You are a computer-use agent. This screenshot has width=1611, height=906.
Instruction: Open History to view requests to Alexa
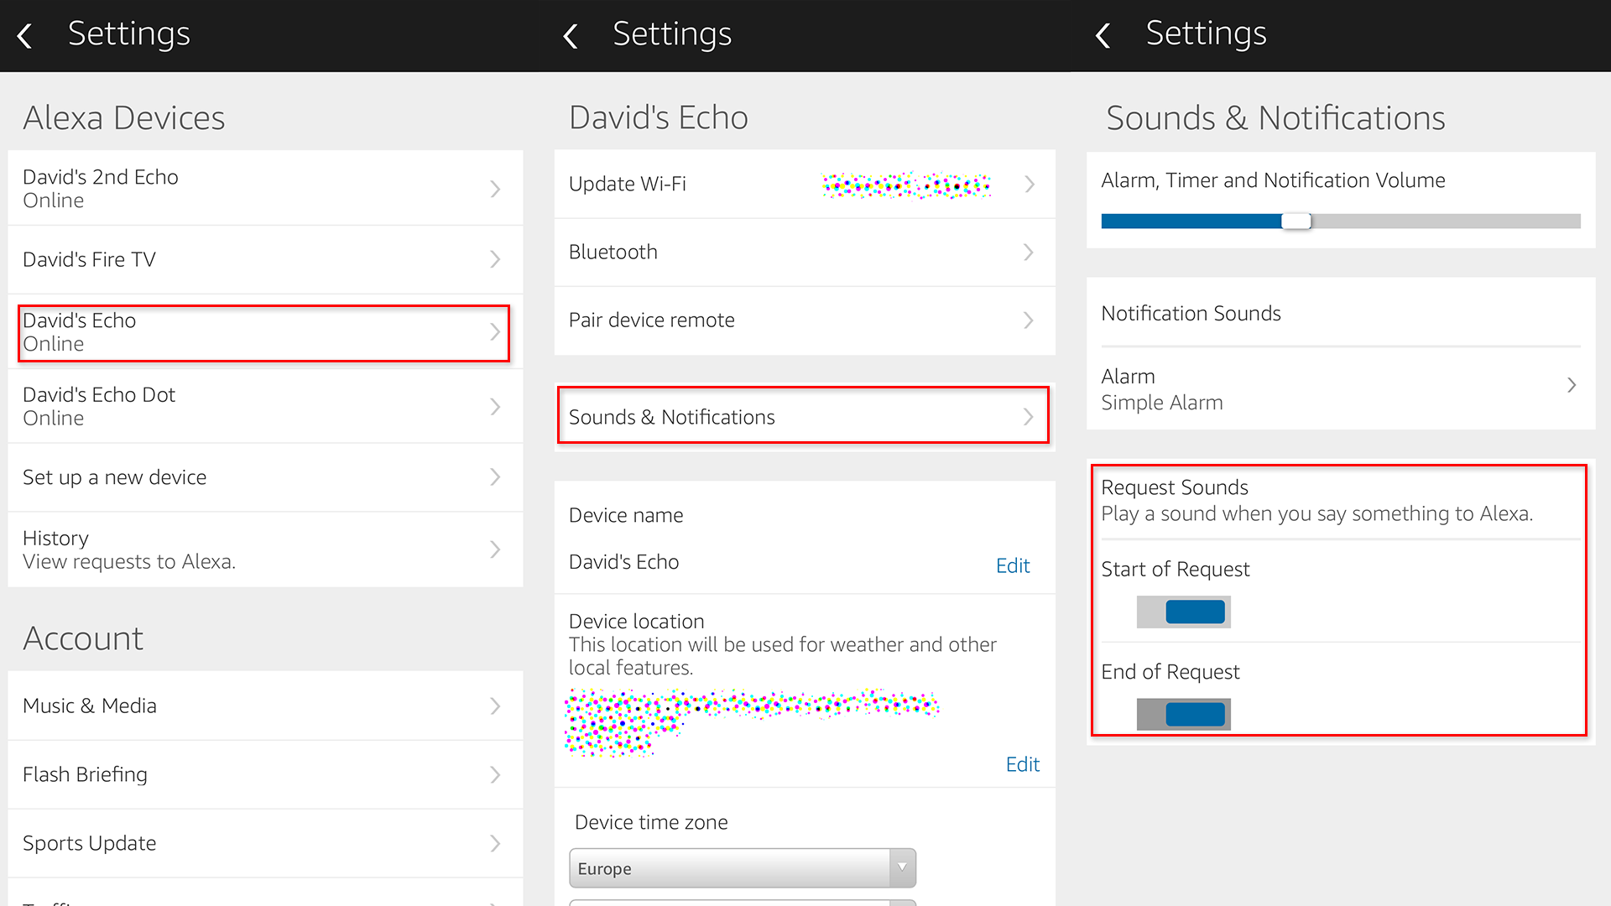tap(265, 549)
